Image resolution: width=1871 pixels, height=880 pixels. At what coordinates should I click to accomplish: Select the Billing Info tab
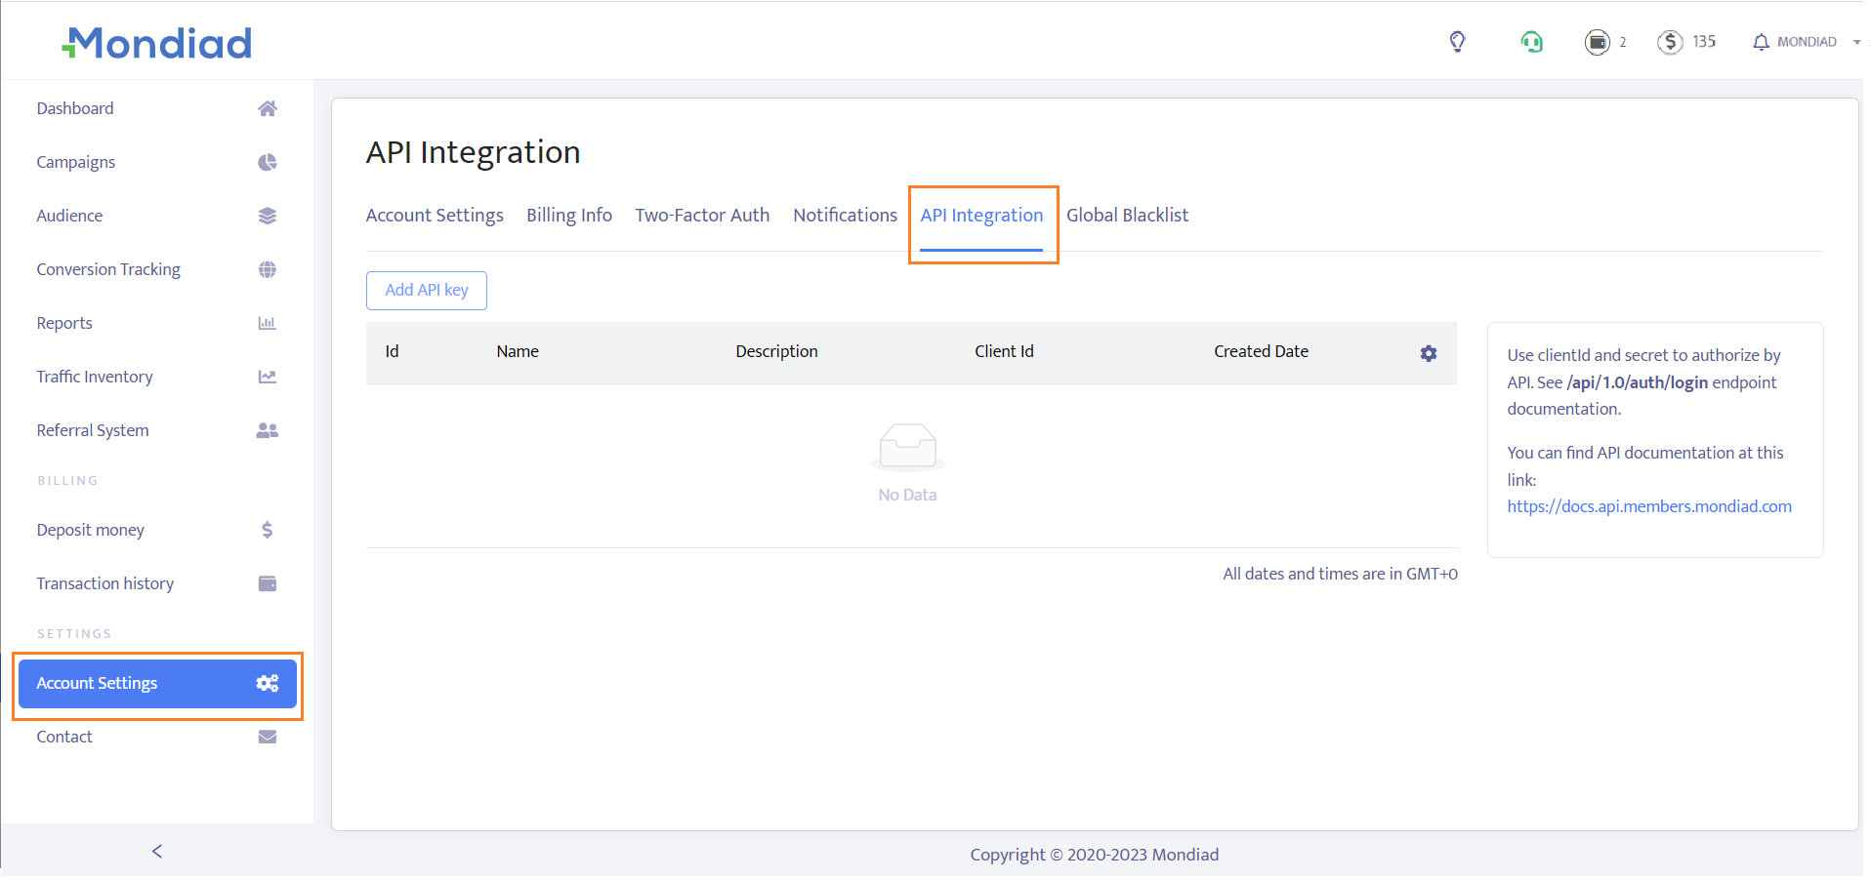point(568,216)
